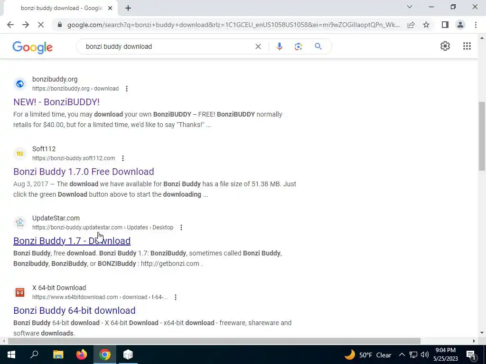Go forward in browser history

click(26, 25)
